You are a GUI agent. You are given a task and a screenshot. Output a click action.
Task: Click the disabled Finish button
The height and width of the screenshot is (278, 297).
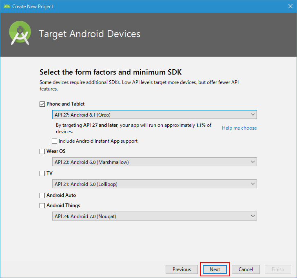point(278,269)
